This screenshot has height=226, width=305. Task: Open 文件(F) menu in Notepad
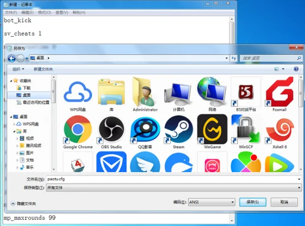click(11, 12)
